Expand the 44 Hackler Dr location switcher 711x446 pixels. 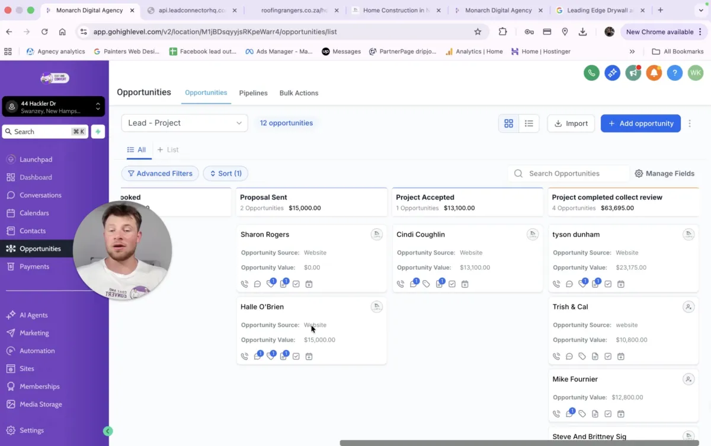click(x=53, y=107)
